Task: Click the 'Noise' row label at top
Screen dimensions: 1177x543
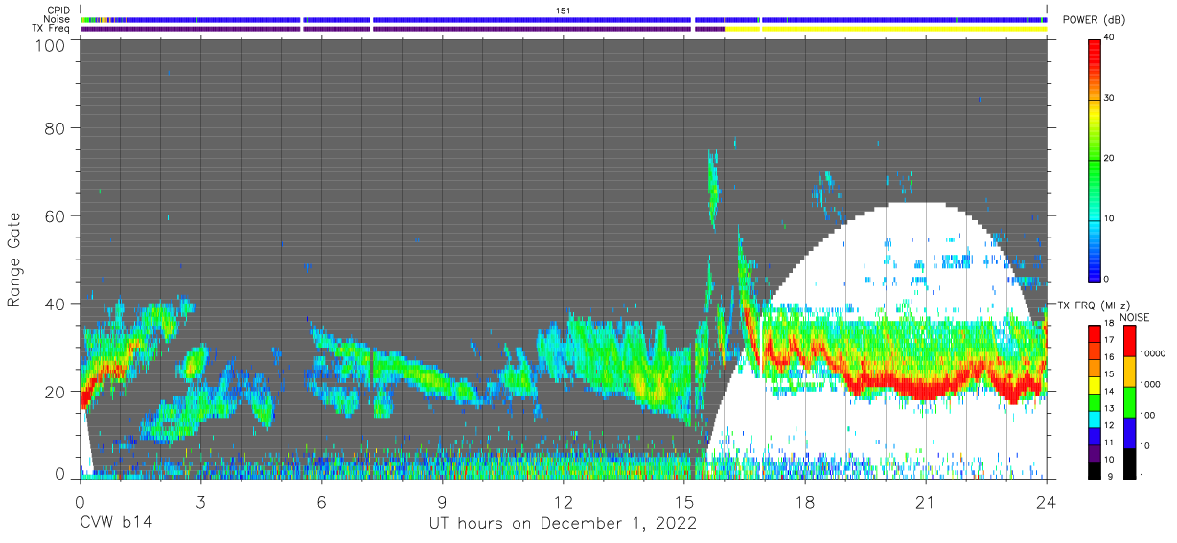Action: tap(58, 19)
